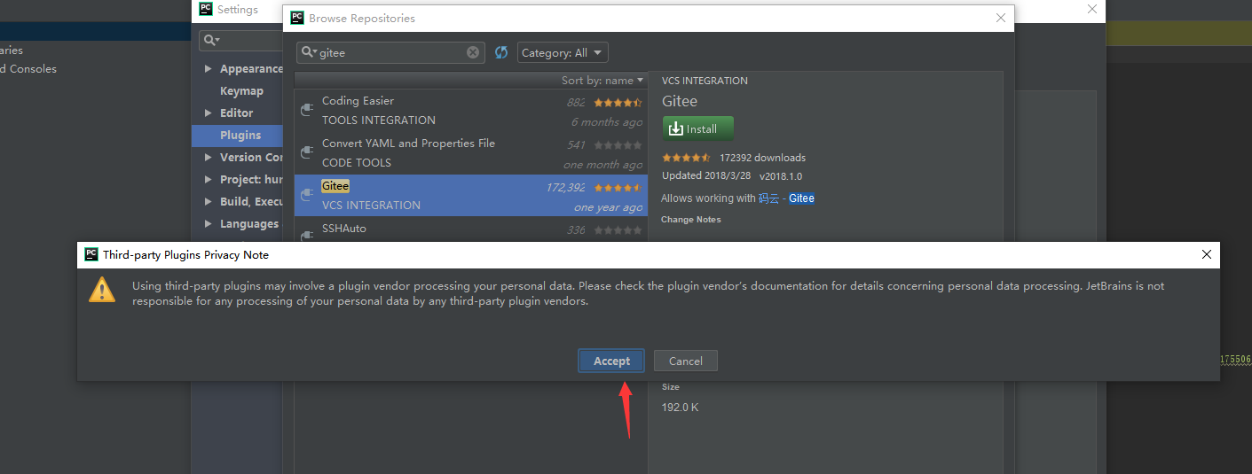Click the PyCharm icon in Browse Repositories title
1252x474 pixels.
click(x=296, y=18)
